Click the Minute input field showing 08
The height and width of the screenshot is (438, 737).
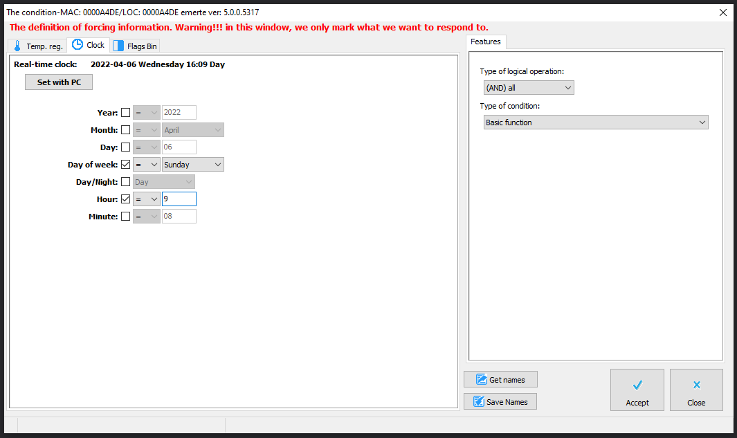click(179, 216)
